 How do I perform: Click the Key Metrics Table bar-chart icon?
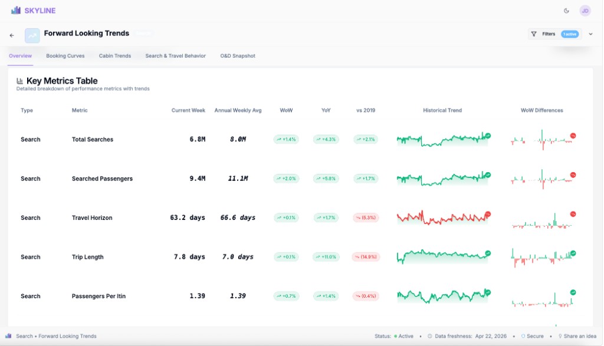click(19, 81)
